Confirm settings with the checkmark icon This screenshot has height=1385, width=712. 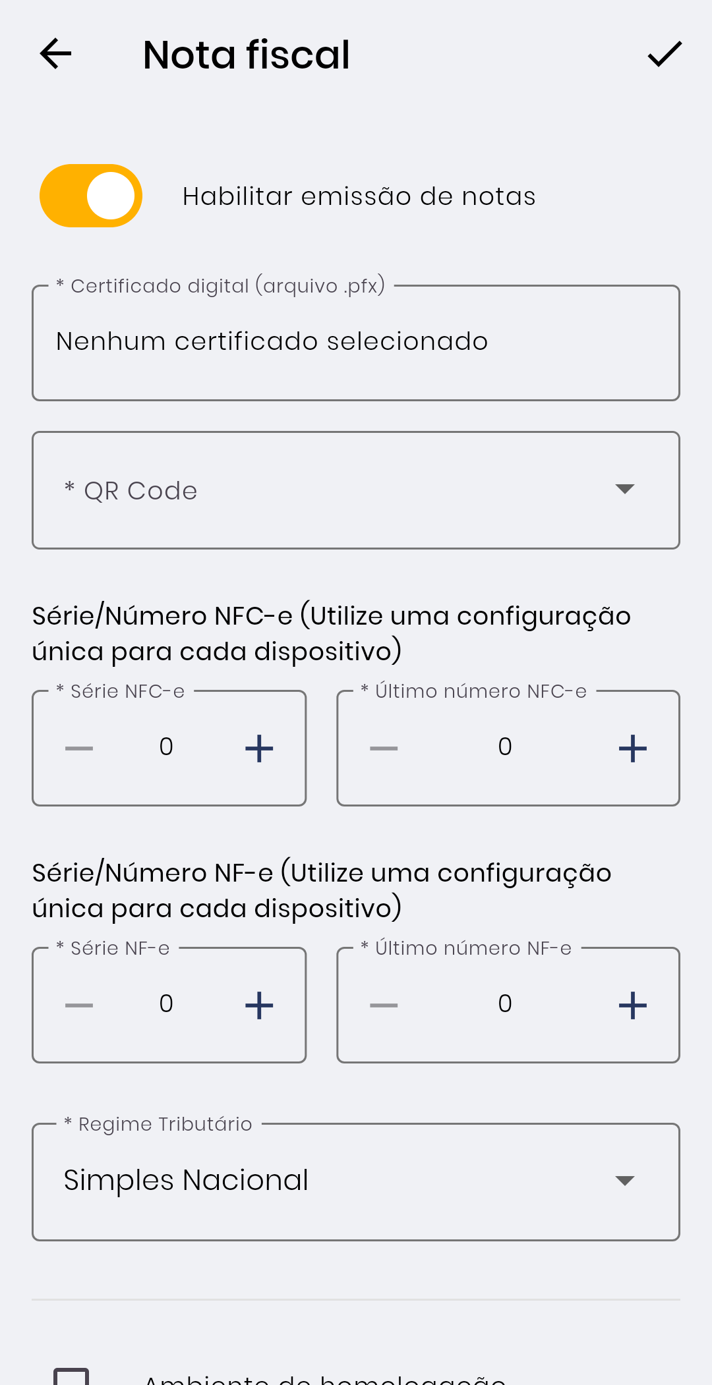pos(664,54)
